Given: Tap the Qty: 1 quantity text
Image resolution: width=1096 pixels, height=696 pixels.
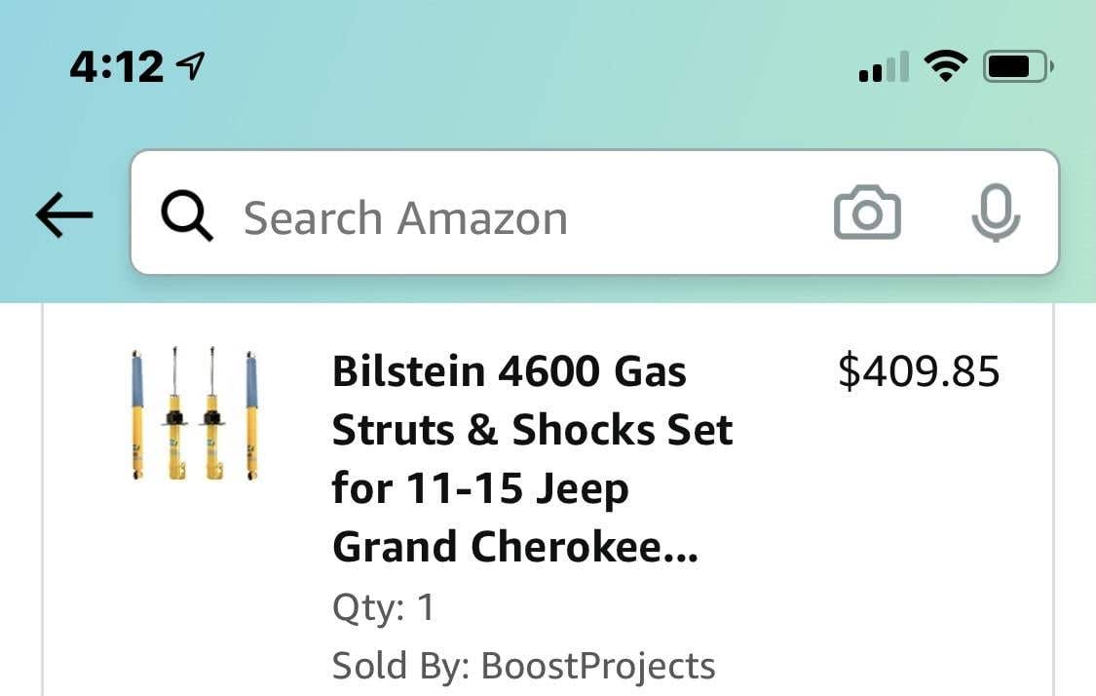Looking at the screenshot, I should tap(383, 607).
